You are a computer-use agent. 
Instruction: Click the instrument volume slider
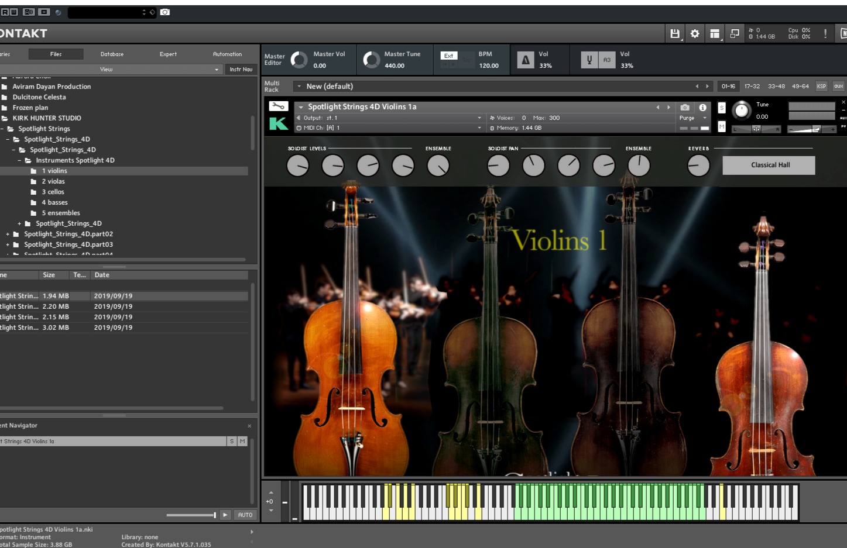coord(811,129)
